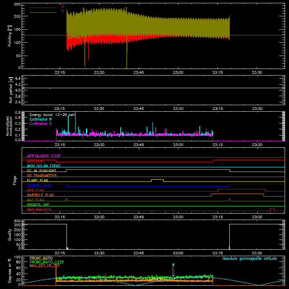Click the NON_SOLAR_EVENT flag label
This screenshot has height=289, width=289.
point(44,166)
